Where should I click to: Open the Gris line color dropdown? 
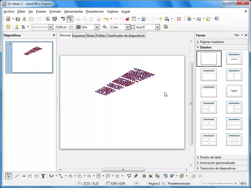coord(97,27)
